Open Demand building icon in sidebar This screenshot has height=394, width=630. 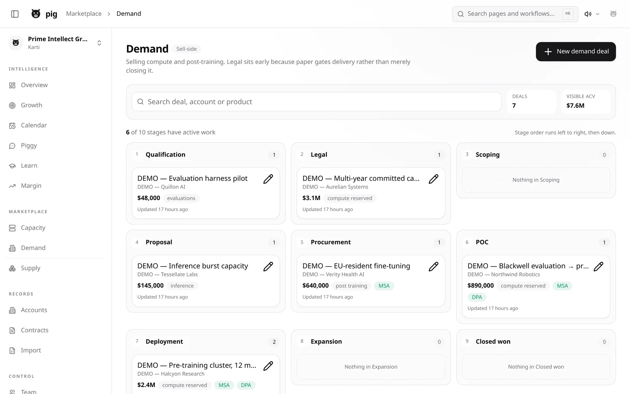pos(12,248)
